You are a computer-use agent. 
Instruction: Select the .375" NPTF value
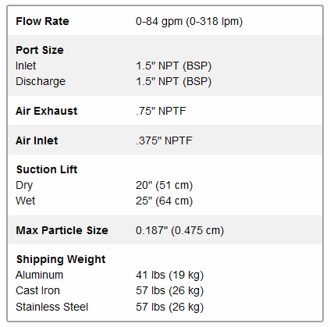pyautogui.click(x=164, y=140)
